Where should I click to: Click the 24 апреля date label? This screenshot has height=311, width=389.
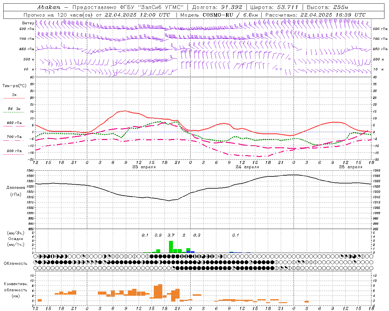pos(247,167)
